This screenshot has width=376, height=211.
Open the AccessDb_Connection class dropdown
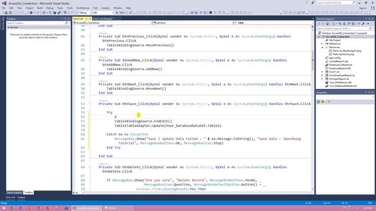tap(112, 23)
